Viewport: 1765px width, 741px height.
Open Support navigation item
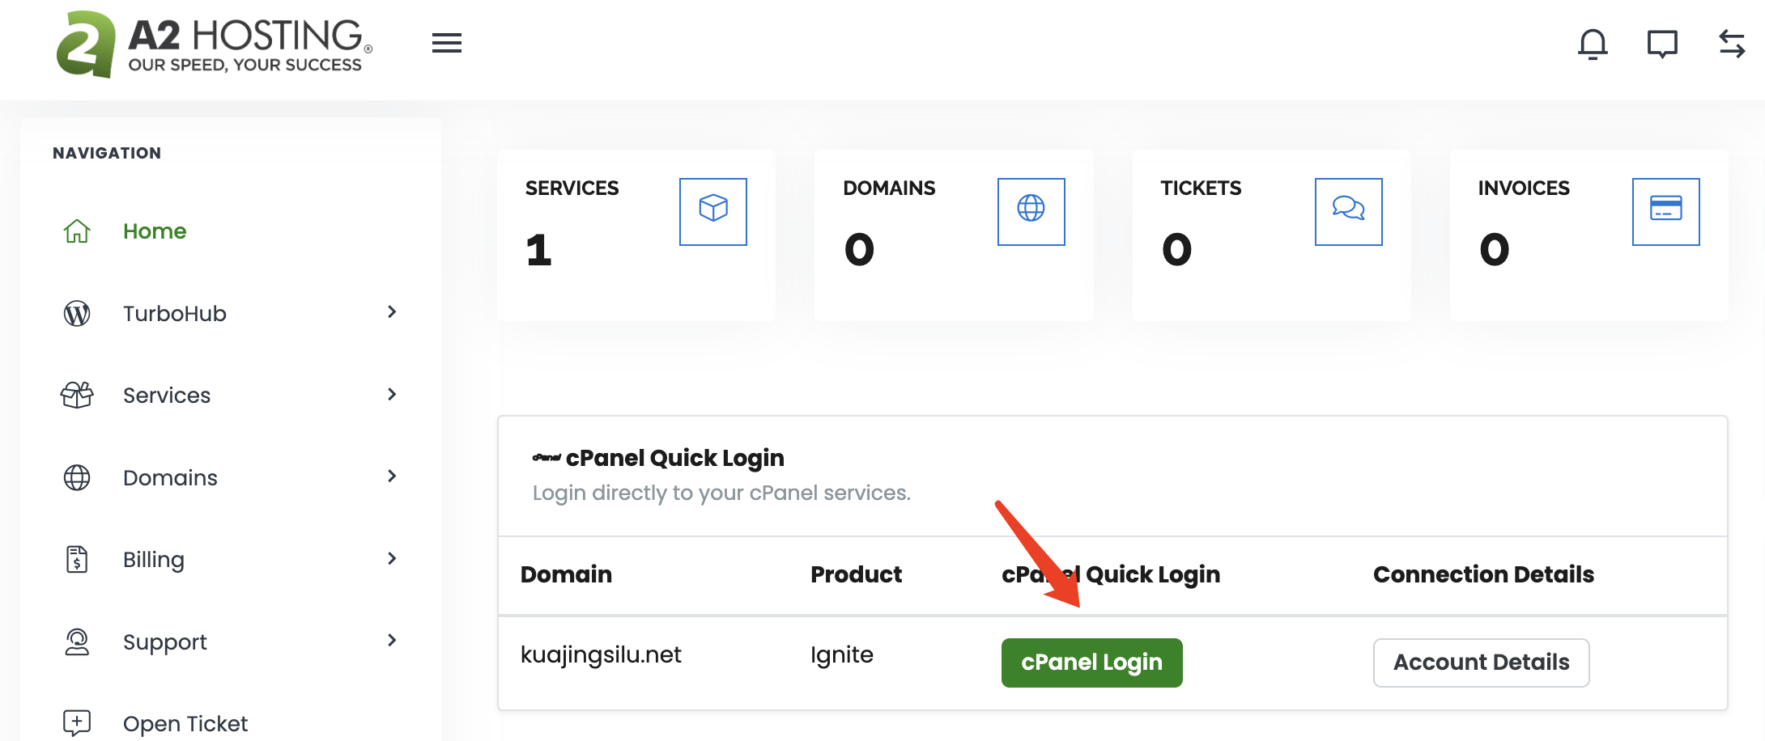coord(165,642)
